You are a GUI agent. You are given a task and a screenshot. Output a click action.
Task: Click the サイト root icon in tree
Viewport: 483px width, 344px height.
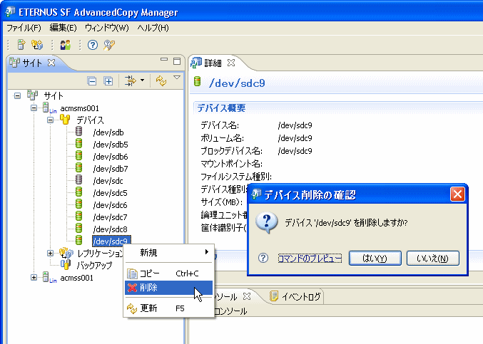click(32, 95)
